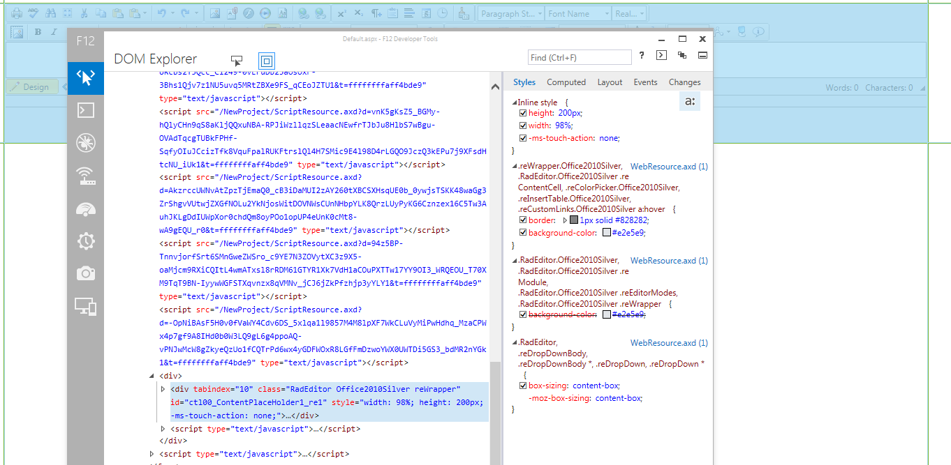Open the Debugger tool with bug icon
The width and height of the screenshot is (951, 465).
click(x=86, y=143)
